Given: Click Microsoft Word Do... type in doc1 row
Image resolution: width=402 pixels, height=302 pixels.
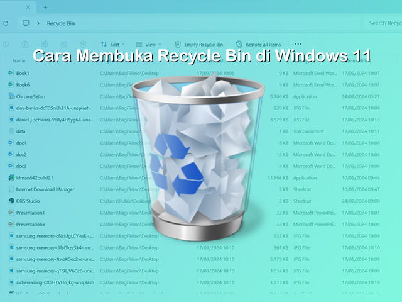Looking at the screenshot, I should click(x=314, y=143).
